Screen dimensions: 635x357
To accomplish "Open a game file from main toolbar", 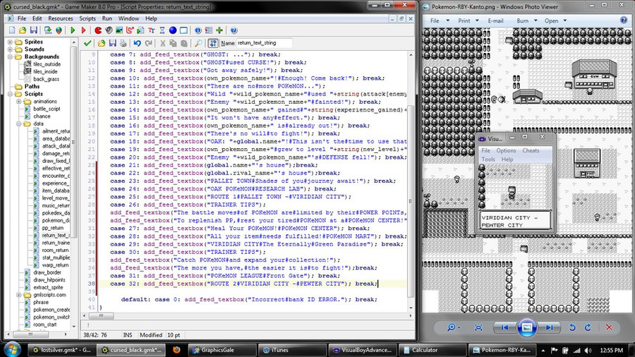I will [23, 30].
